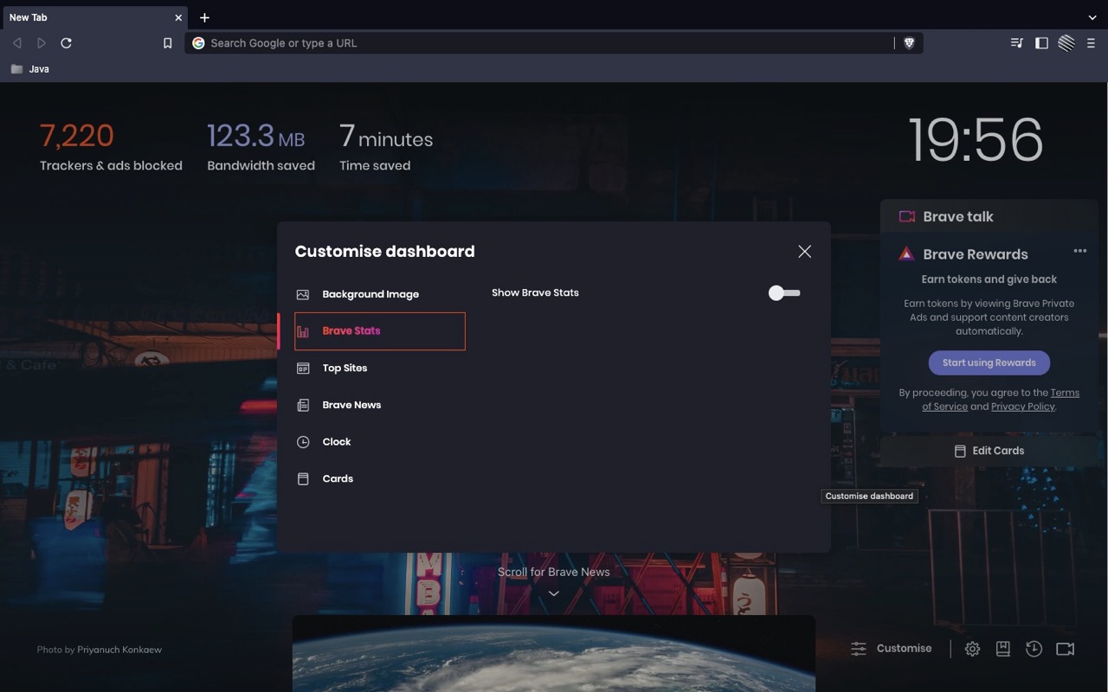Screen dimensions: 1108x692
Task: Click Edit Cards in the sidebar
Action: point(989,450)
